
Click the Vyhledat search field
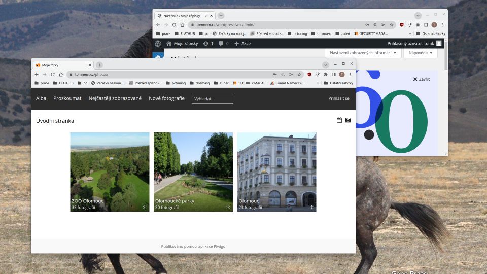[x=213, y=99]
